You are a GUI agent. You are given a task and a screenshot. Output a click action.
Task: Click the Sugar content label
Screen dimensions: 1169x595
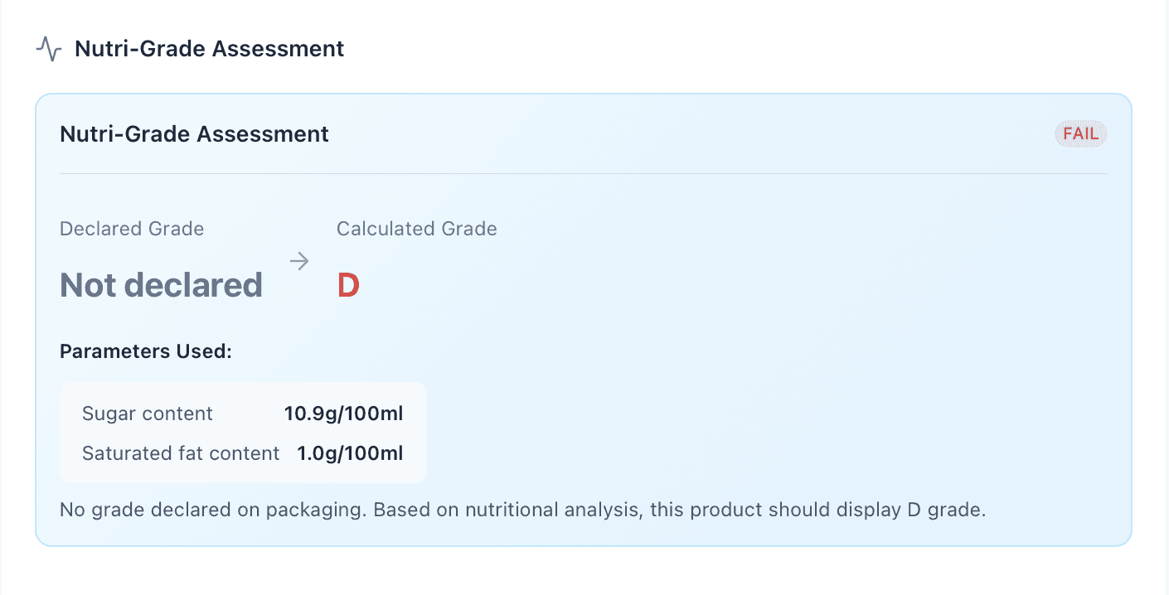tap(148, 414)
